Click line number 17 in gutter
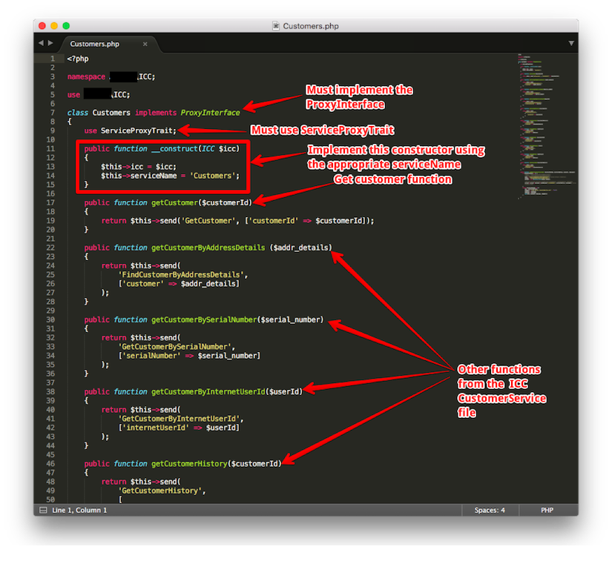612x564 pixels. [50, 202]
